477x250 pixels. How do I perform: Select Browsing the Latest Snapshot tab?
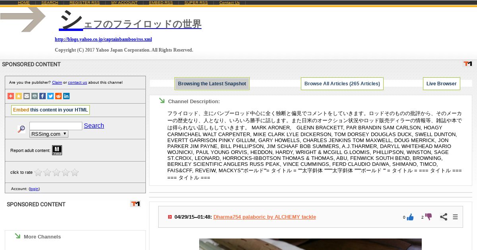point(212,84)
